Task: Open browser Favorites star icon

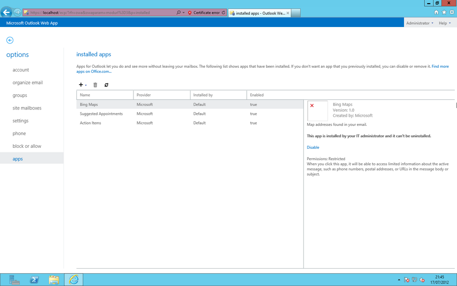Action: [444, 12]
